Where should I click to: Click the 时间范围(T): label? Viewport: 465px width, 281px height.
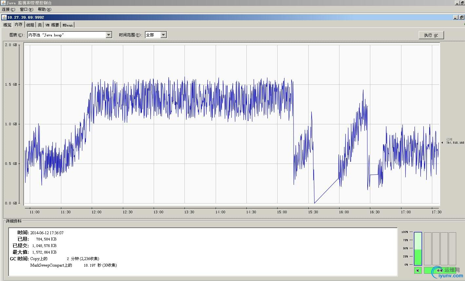tap(131, 35)
